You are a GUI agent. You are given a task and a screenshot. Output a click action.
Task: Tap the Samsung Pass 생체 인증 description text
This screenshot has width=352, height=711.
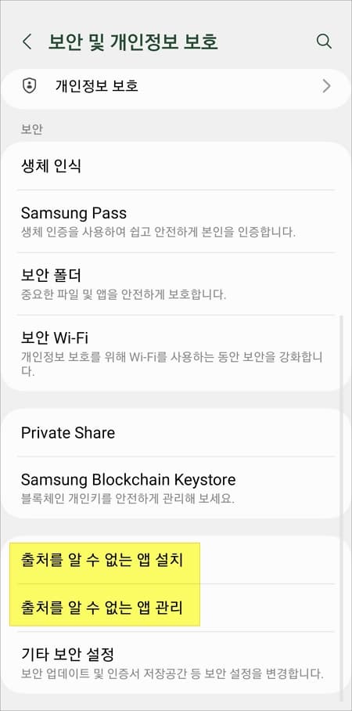(x=159, y=233)
